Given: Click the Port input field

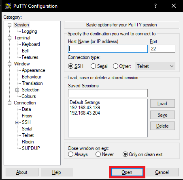Looking at the screenshot, I should [162, 49].
